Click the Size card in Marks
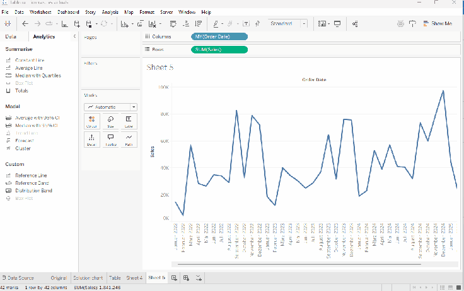 point(110,121)
